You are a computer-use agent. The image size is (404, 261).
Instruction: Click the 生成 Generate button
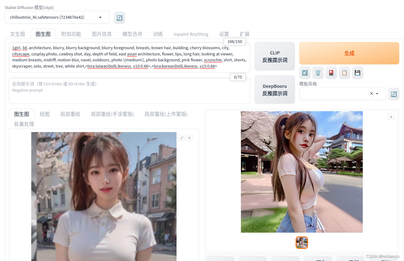[x=349, y=53]
